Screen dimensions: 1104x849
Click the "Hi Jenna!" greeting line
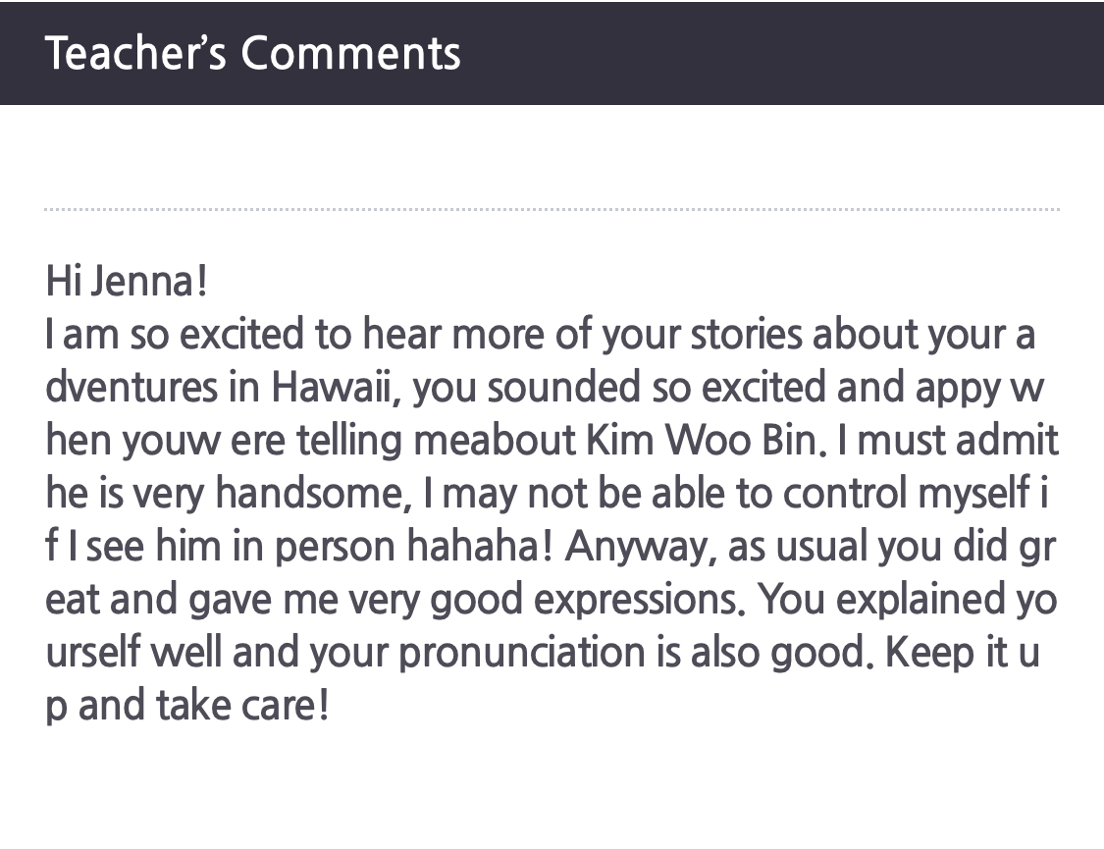127,283
